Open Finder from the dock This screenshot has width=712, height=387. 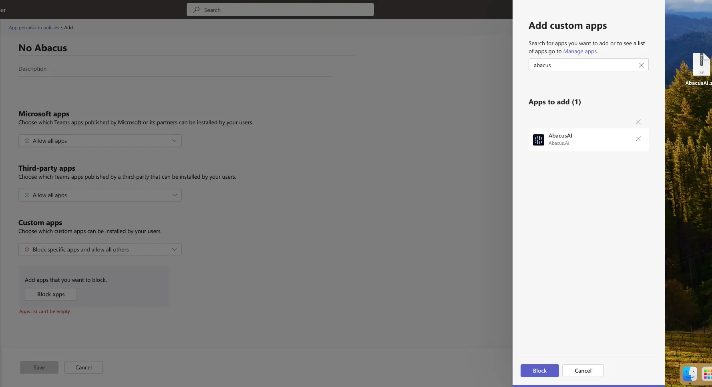pyautogui.click(x=690, y=374)
